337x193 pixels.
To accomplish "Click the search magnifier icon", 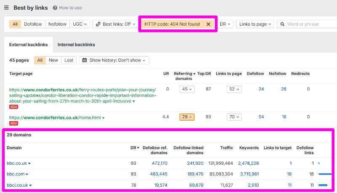I will tap(282, 24).
